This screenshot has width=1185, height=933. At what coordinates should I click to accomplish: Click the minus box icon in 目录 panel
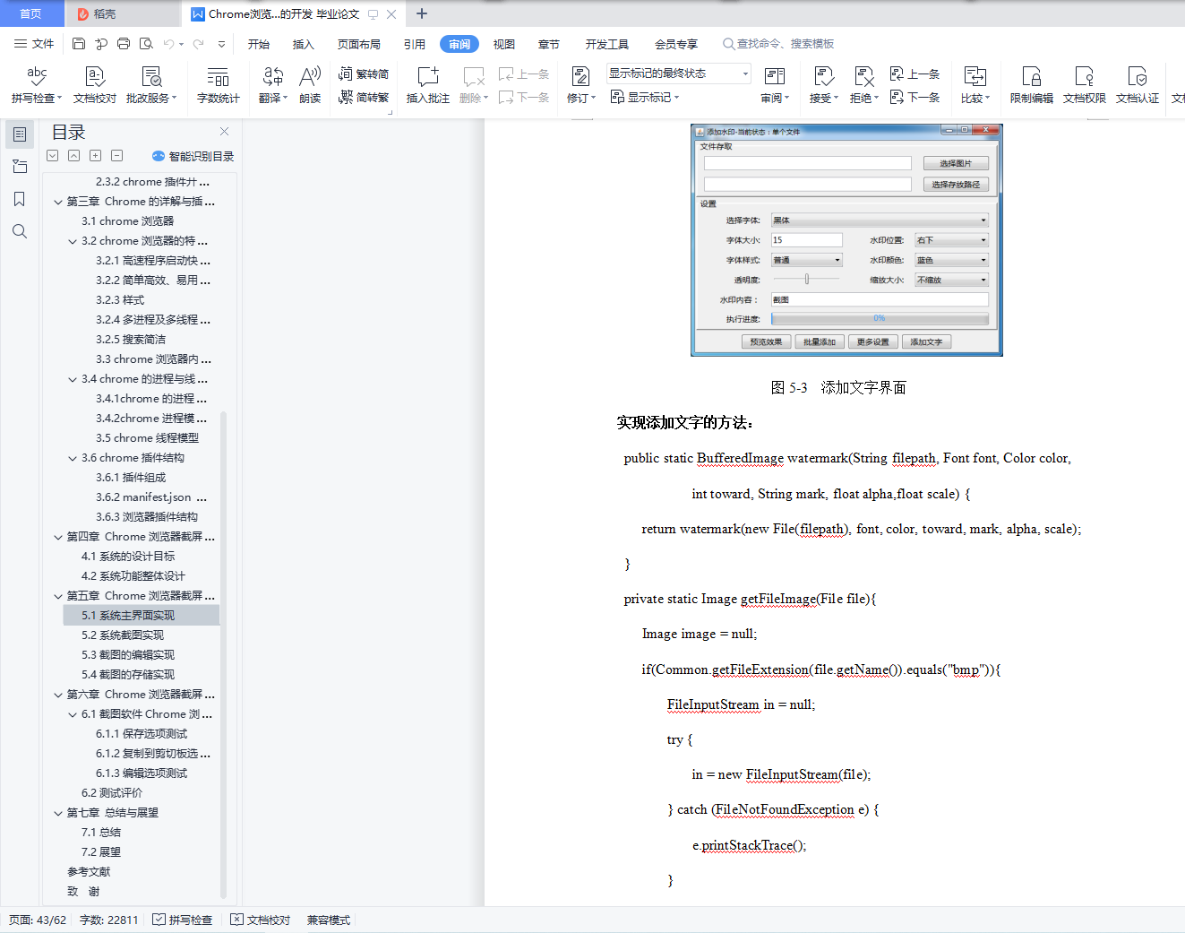(117, 156)
